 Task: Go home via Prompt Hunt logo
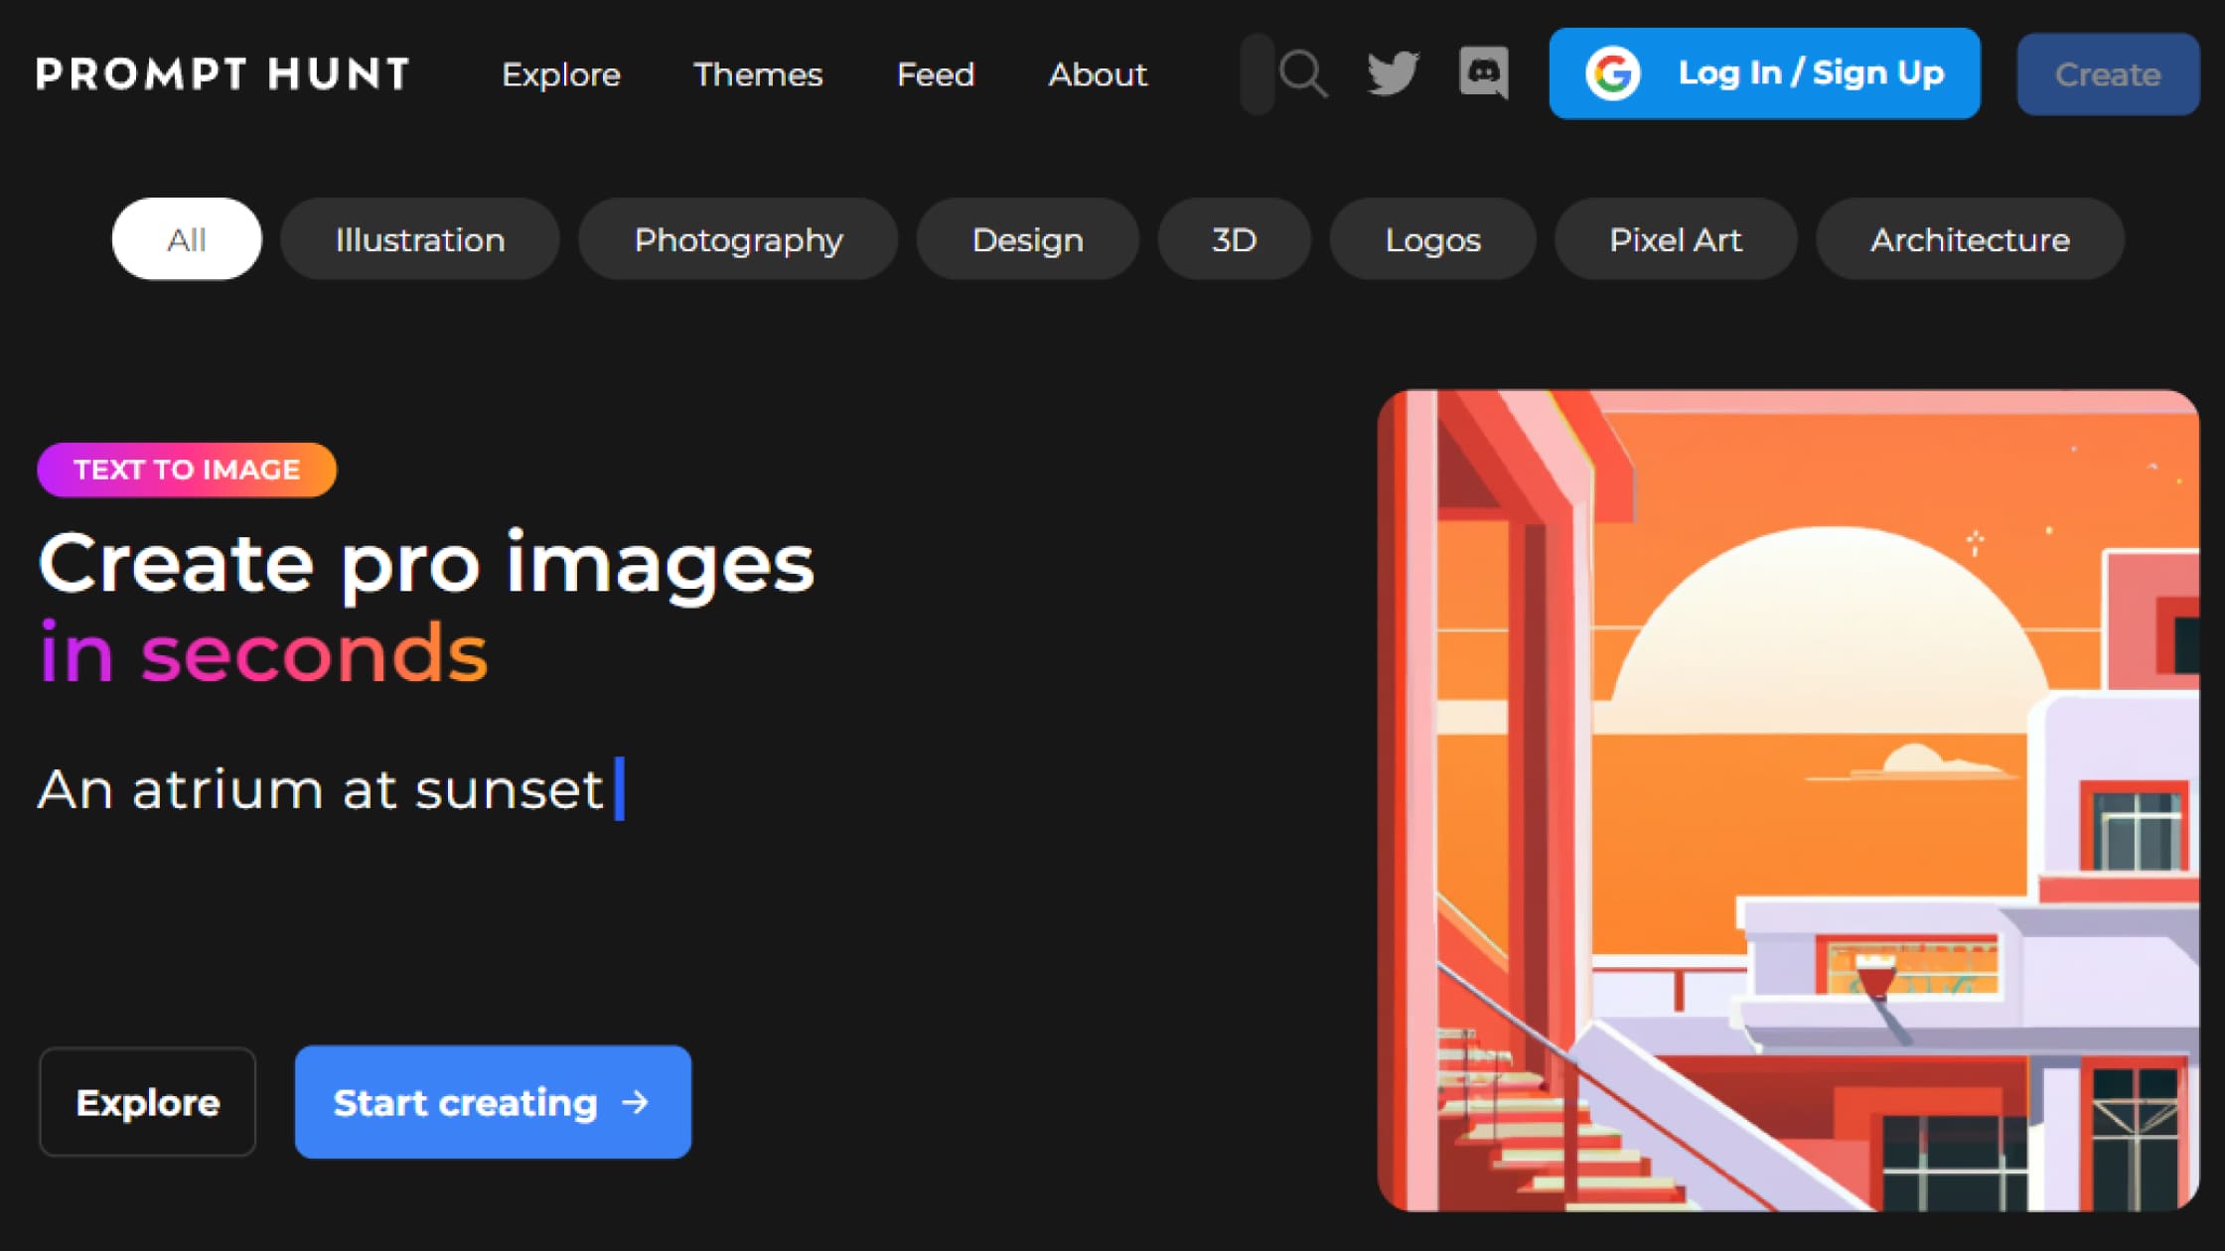coord(222,74)
